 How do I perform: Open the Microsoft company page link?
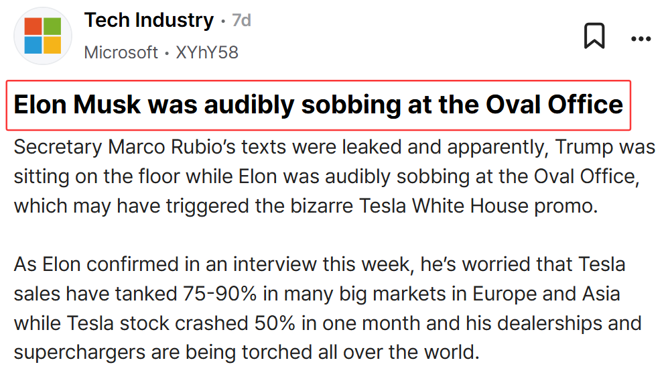tap(121, 52)
